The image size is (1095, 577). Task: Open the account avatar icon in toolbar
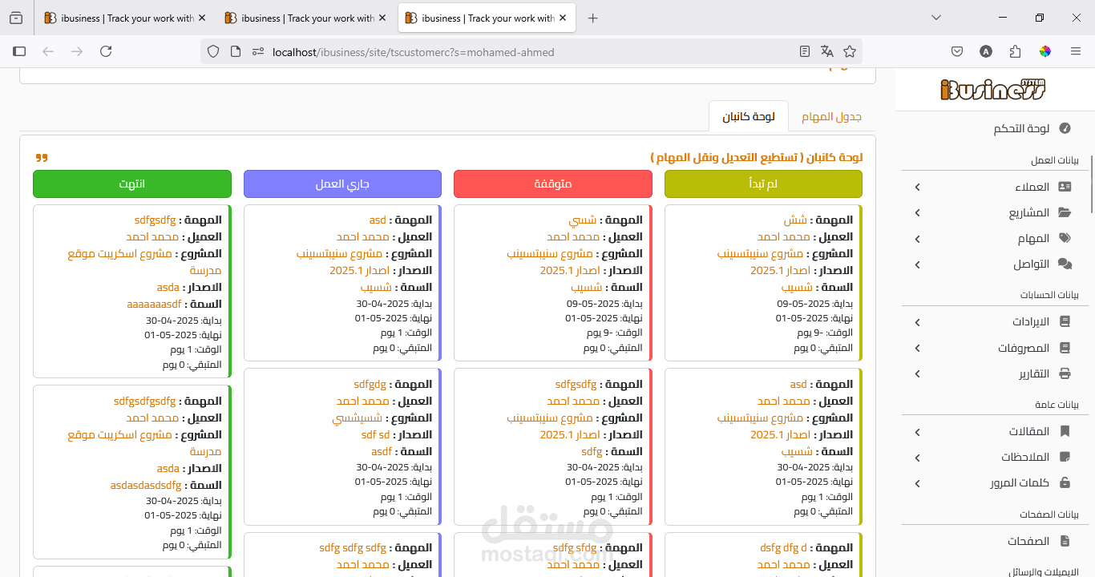[x=986, y=51]
